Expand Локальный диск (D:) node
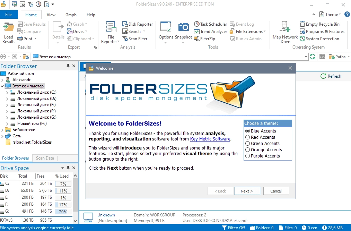 (x=7, y=99)
